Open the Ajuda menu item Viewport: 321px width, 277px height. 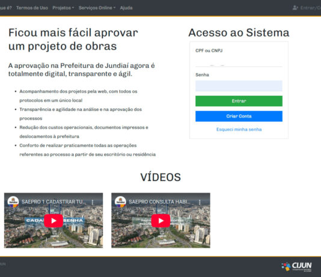(x=126, y=8)
